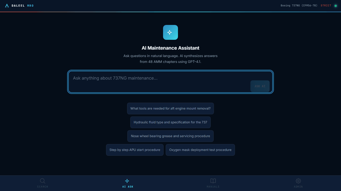Switch to the ADMIN tab label
This screenshot has width=341, height=191.
(298, 187)
